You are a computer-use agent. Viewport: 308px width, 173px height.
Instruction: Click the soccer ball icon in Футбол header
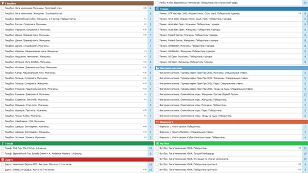click(x=157, y=143)
